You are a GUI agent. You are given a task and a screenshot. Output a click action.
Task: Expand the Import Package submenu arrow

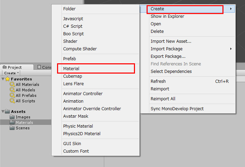(231, 49)
